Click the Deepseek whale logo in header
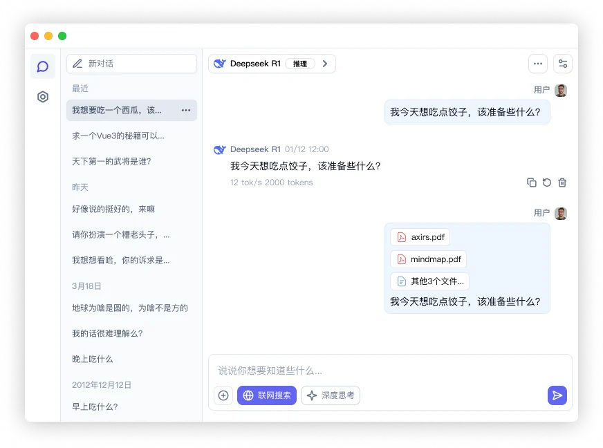The image size is (603, 448). [x=219, y=63]
